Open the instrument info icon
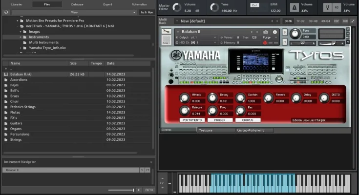 (275, 32)
